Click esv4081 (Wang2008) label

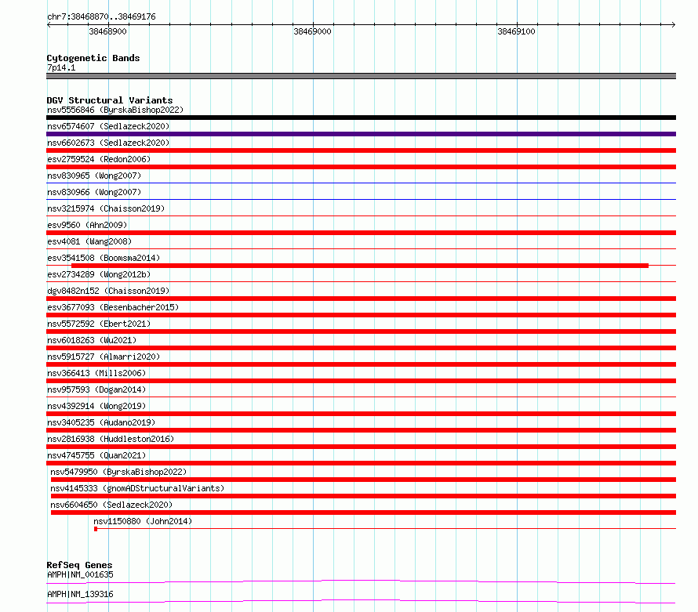point(89,241)
